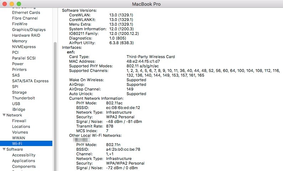Screen dimensions: 283x171
Task: Select iBridge in the sidebar
Action: point(19,109)
